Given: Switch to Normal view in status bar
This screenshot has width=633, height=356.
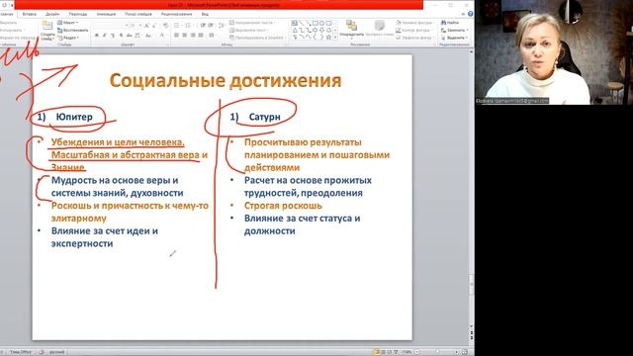Looking at the screenshot, I should (x=376, y=352).
